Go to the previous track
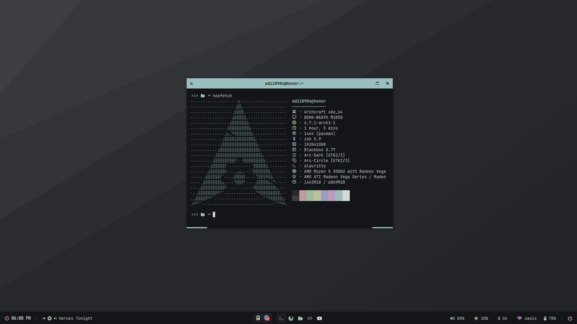Screen dimensions: 577x324 tap(44, 318)
